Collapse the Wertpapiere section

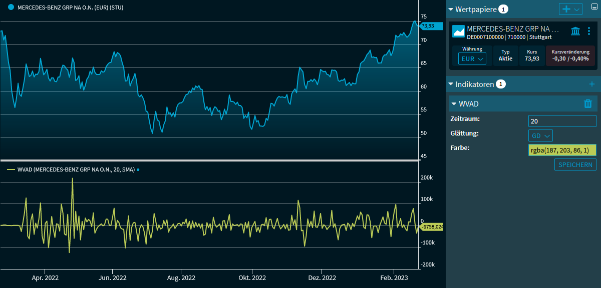click(x=451, y=9)
